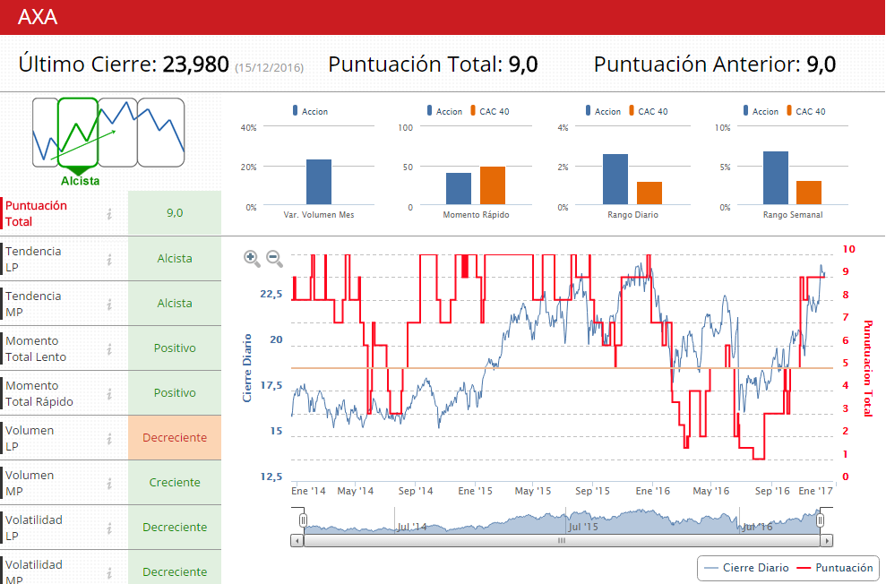
Task: Open info icon for Puntuación Total row
Action: 109,213
